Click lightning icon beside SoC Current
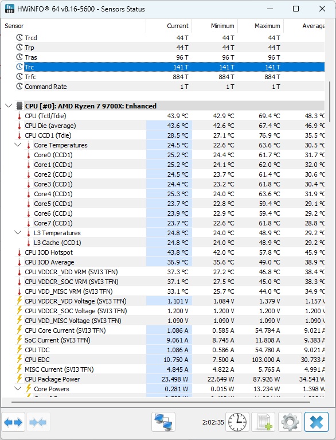Screen dimensions: 336x440 coord(19,340)
